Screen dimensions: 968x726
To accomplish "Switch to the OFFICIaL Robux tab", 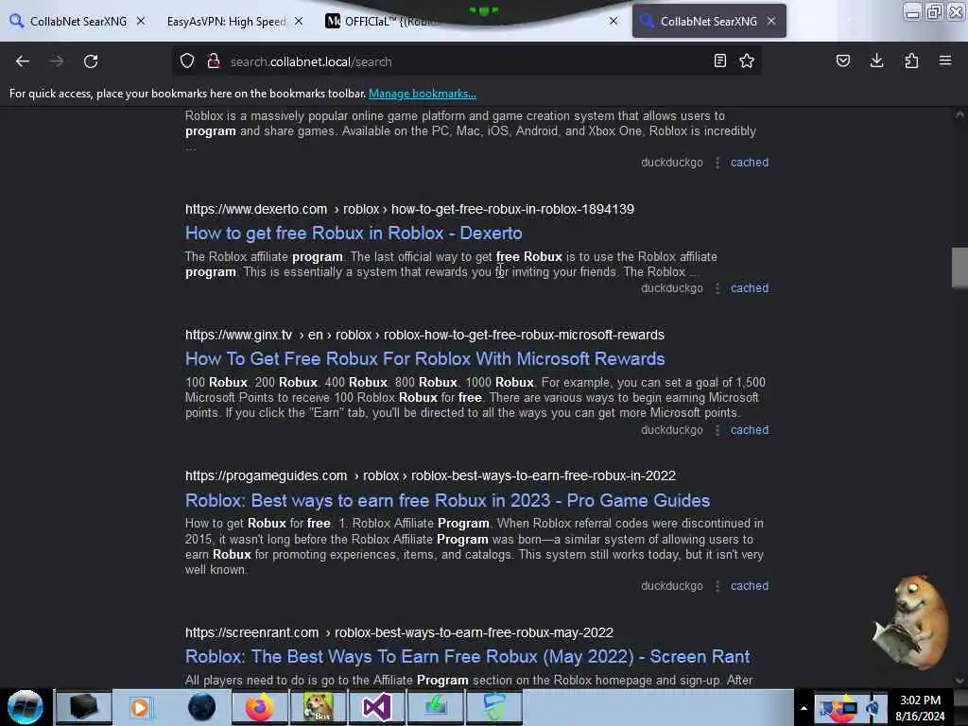I will (463, 21).
